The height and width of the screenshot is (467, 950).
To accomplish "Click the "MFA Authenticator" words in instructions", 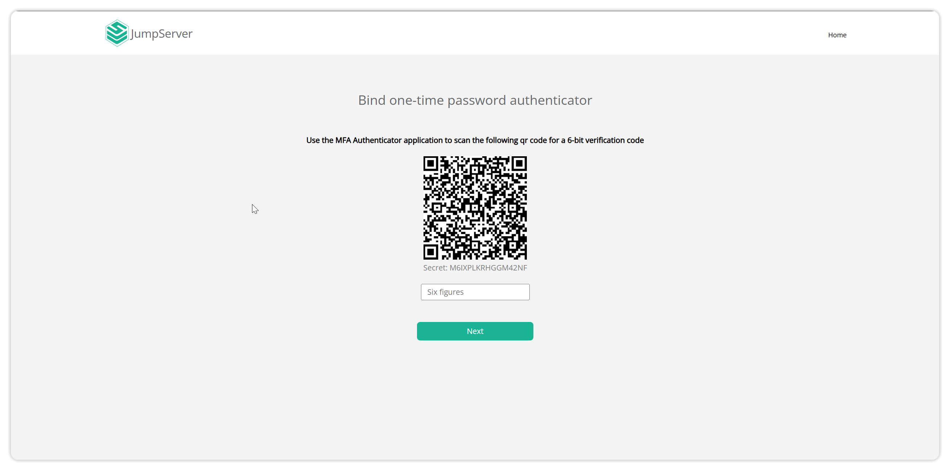I will [x=368, y=140].
